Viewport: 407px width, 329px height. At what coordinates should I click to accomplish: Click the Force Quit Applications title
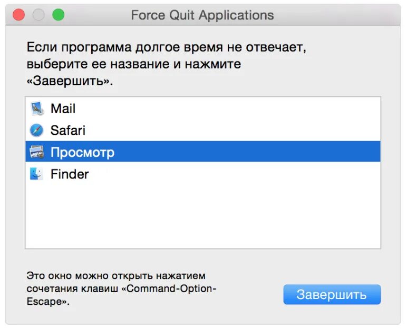(202, 15)
